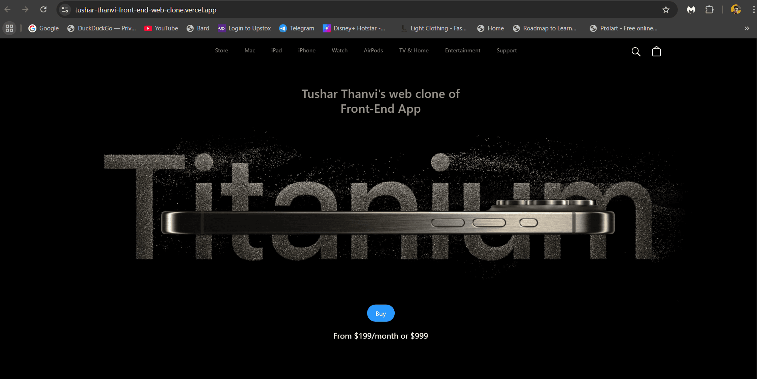Open the Mac nav item
757x379 pixels.
pyautogui.click(x=250, y=50)
